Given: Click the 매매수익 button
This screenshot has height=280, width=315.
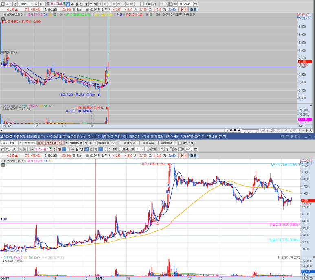Looking at the screenshot, I should tap(149, 143).
